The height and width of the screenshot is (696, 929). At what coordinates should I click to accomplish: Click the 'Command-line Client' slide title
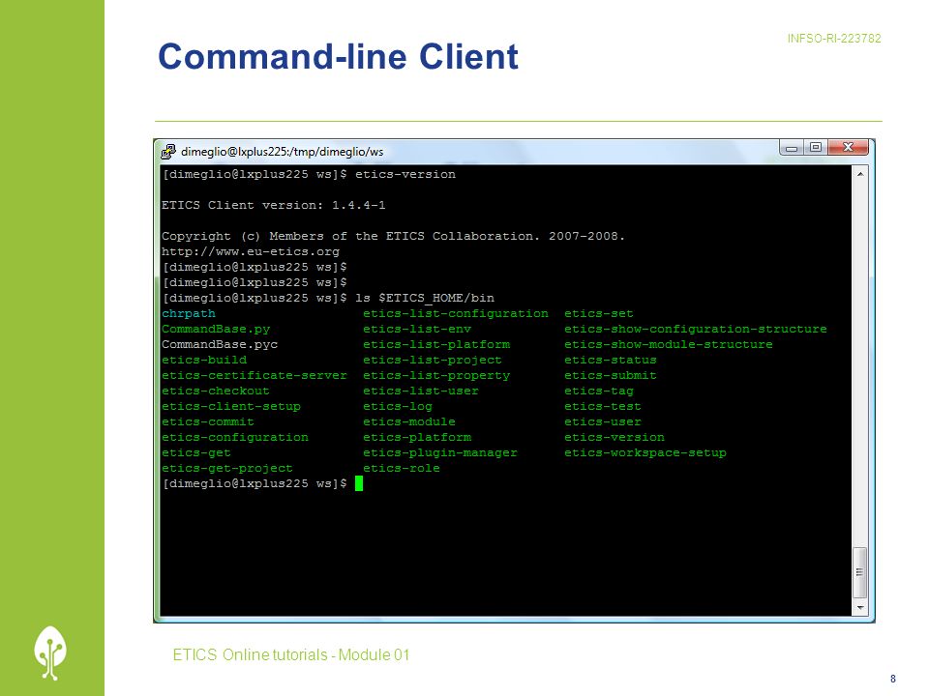(x=339, y=57)
